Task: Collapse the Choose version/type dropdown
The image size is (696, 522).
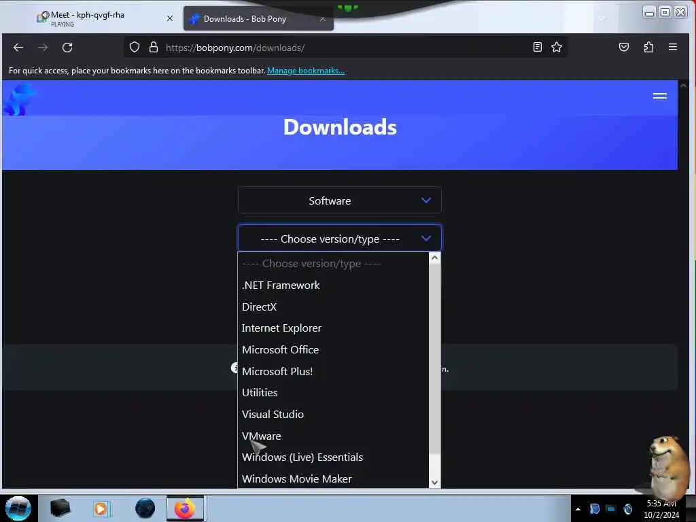Action: click(x=340, y=239)
